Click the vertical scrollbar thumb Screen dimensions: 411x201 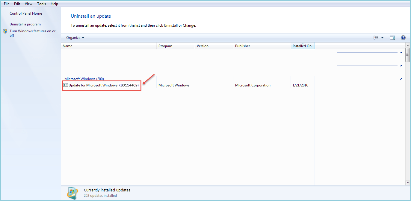pyautogui.click(x=407, y=55)
